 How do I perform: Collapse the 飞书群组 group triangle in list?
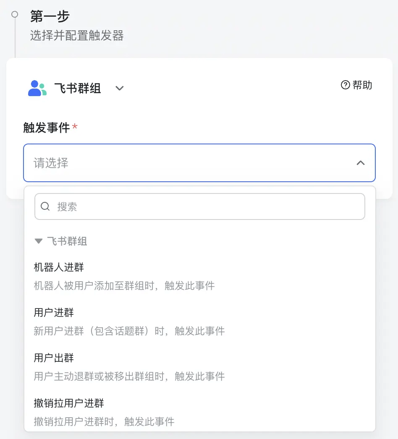pos(38,241)
